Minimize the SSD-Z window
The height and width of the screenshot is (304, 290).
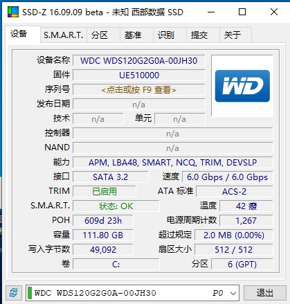(211, 12)
